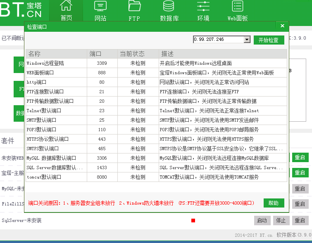
Task: Click port value 1433
Action: (x=102, y=168)
